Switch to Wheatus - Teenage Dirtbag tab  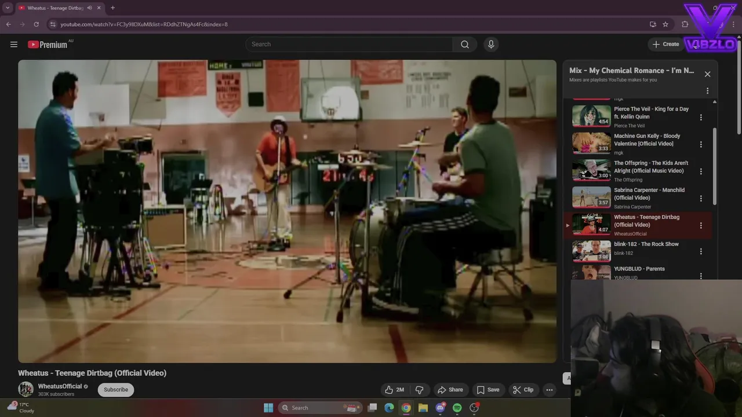[x=55, y=8]
